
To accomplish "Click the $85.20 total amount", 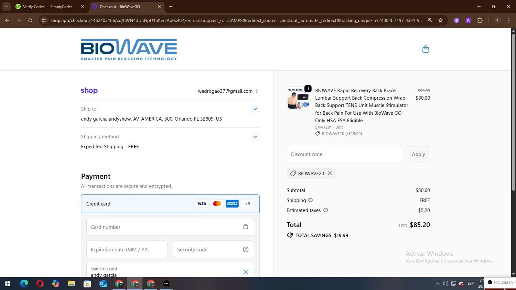I will coord(420,225).
